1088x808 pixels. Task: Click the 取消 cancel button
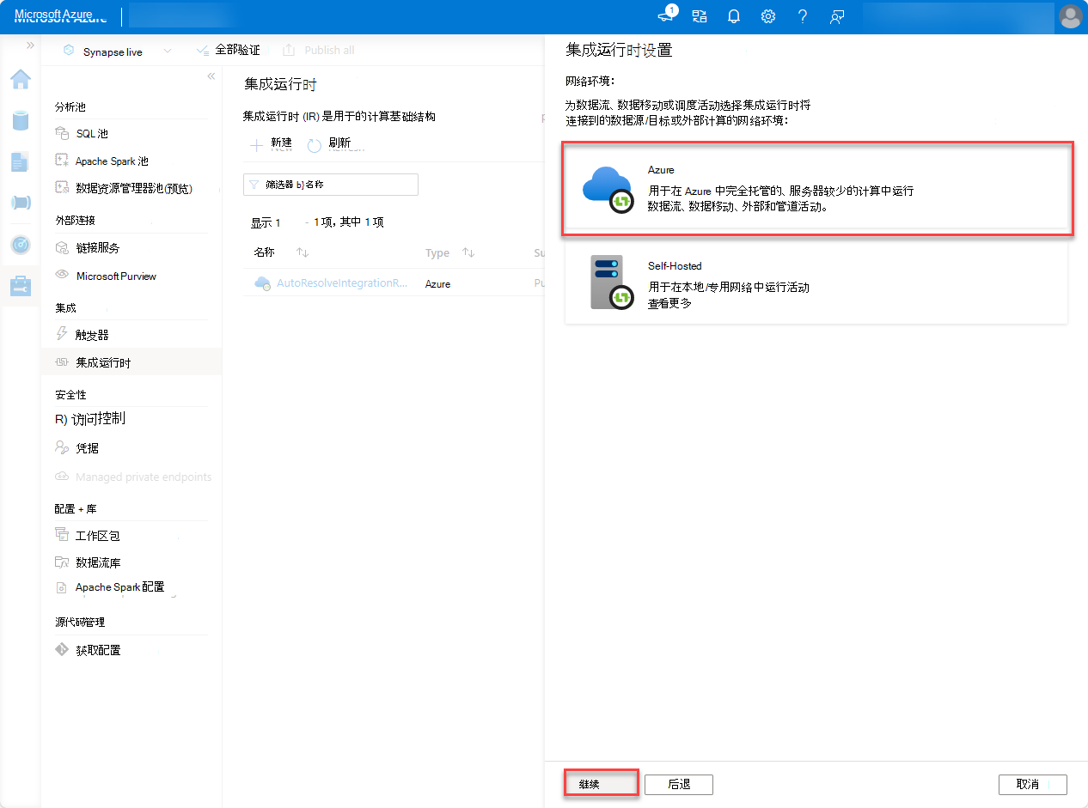coord(1033,785)
